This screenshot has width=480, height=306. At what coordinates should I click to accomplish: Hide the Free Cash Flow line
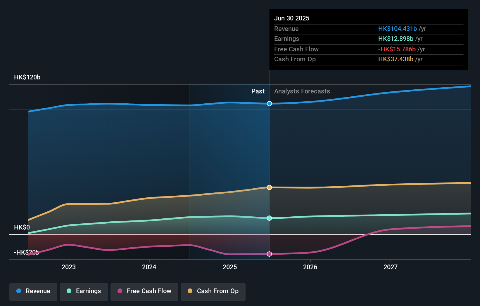pos(144,291)
